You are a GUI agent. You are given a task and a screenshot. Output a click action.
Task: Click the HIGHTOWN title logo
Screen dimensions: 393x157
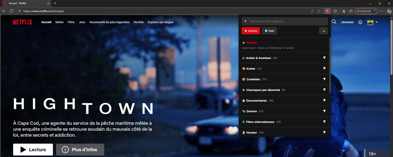83,106
